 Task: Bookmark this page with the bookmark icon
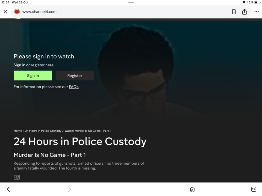pos(234,11)
